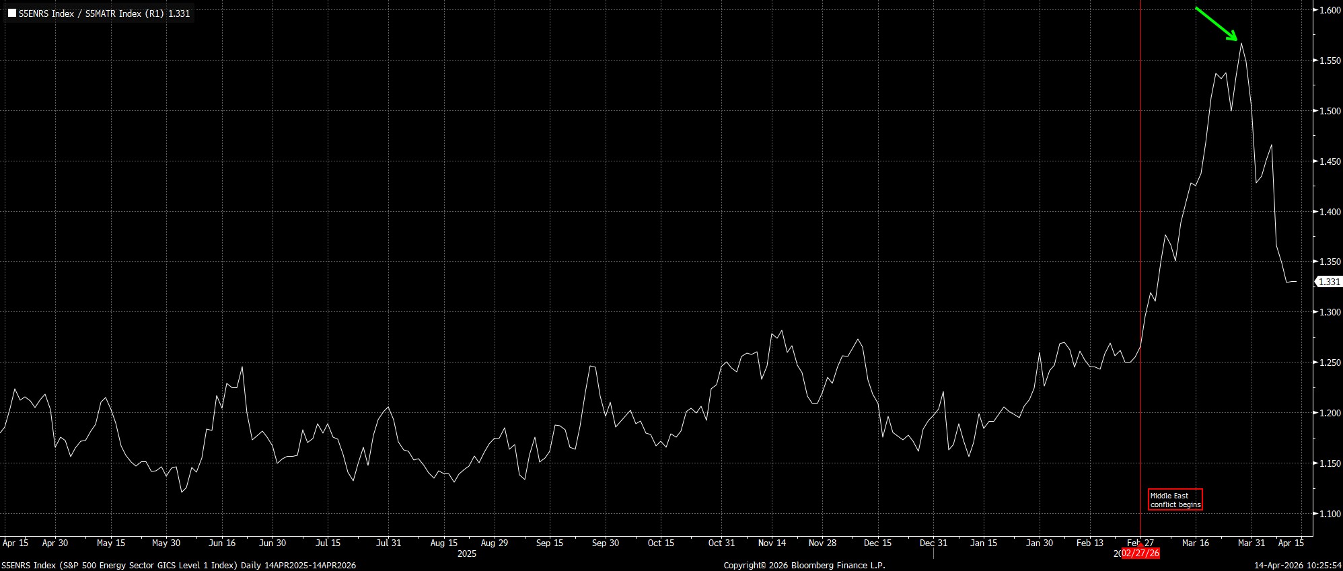
Task: Click the green arrow annotation near the peak
Action: 1218,25
